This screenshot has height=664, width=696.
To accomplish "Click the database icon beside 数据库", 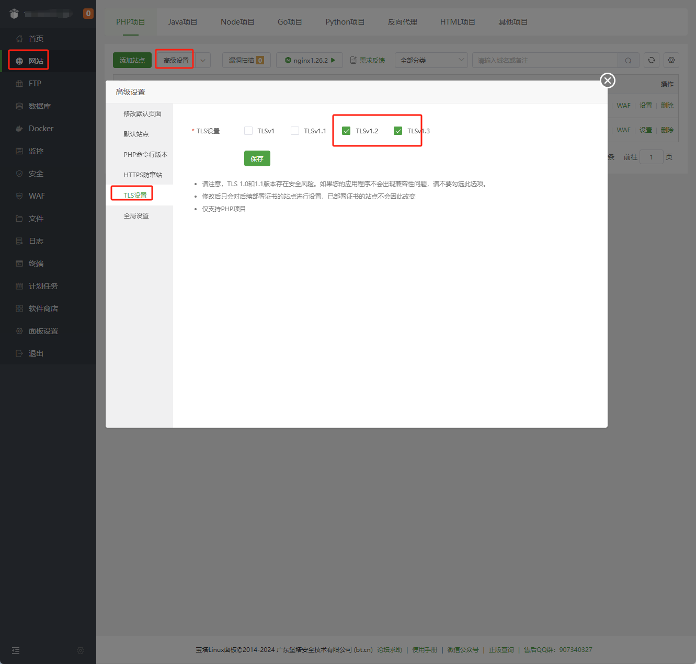I will point(19,106).
